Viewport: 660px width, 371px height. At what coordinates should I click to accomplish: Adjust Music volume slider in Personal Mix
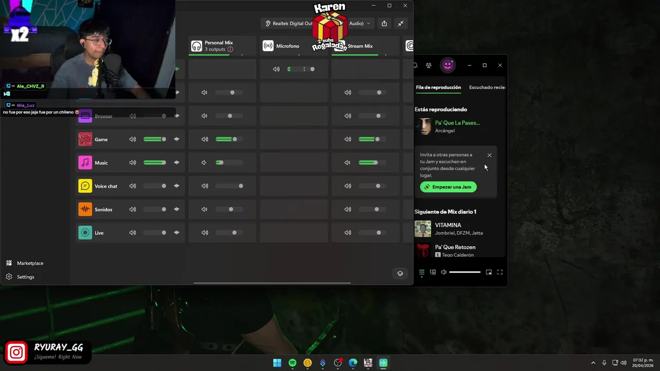tap(229, 163)
